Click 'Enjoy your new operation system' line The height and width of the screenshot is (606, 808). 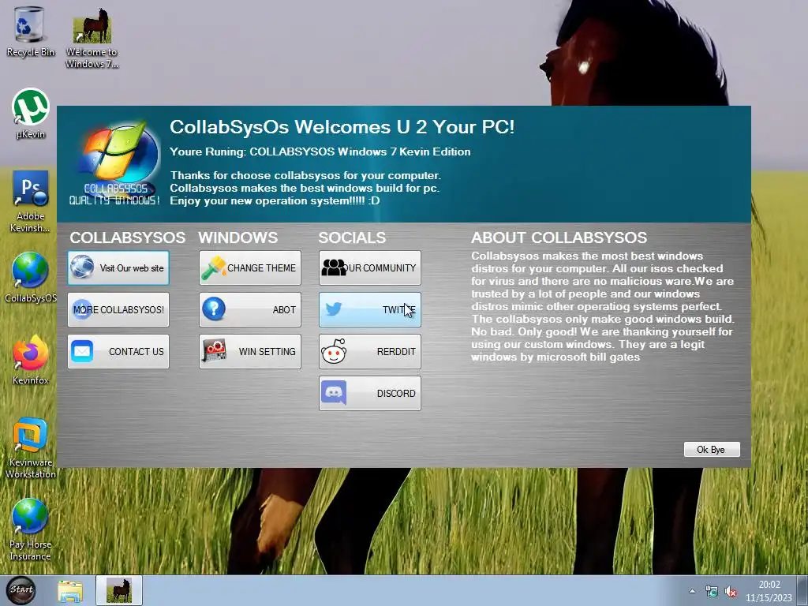(275, 201)
